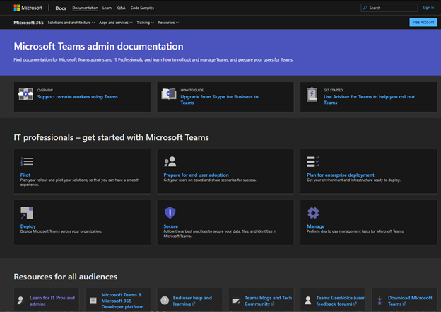The height and width of the screenshot is (312, 441).
Task: Open the Deploy link
Action: click(x=28, y=226)
